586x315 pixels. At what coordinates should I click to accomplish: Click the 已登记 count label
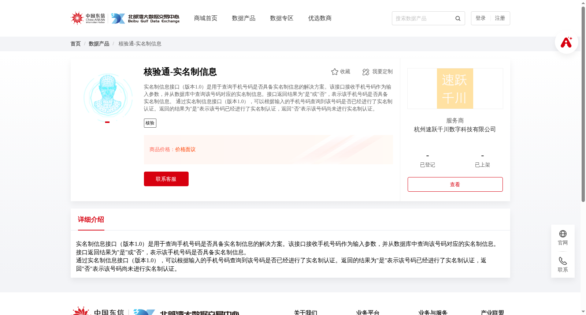[427, 165]
